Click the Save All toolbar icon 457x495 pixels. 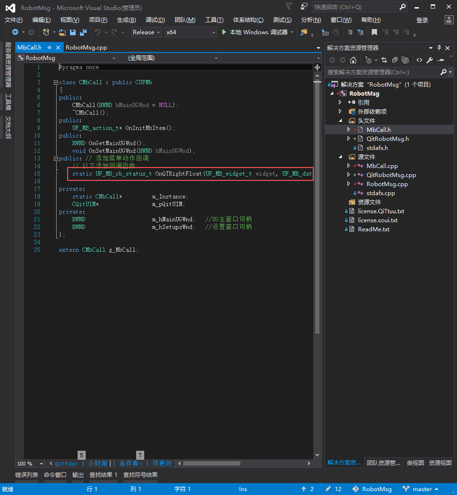tap(83, 32)
